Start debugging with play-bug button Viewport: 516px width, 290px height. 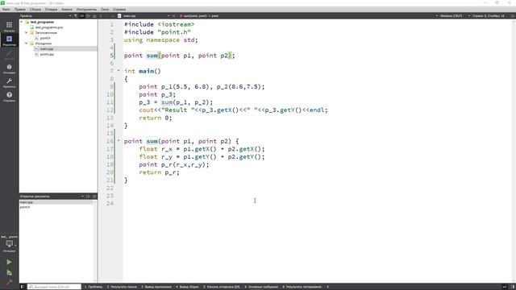(x=9, y=272)
